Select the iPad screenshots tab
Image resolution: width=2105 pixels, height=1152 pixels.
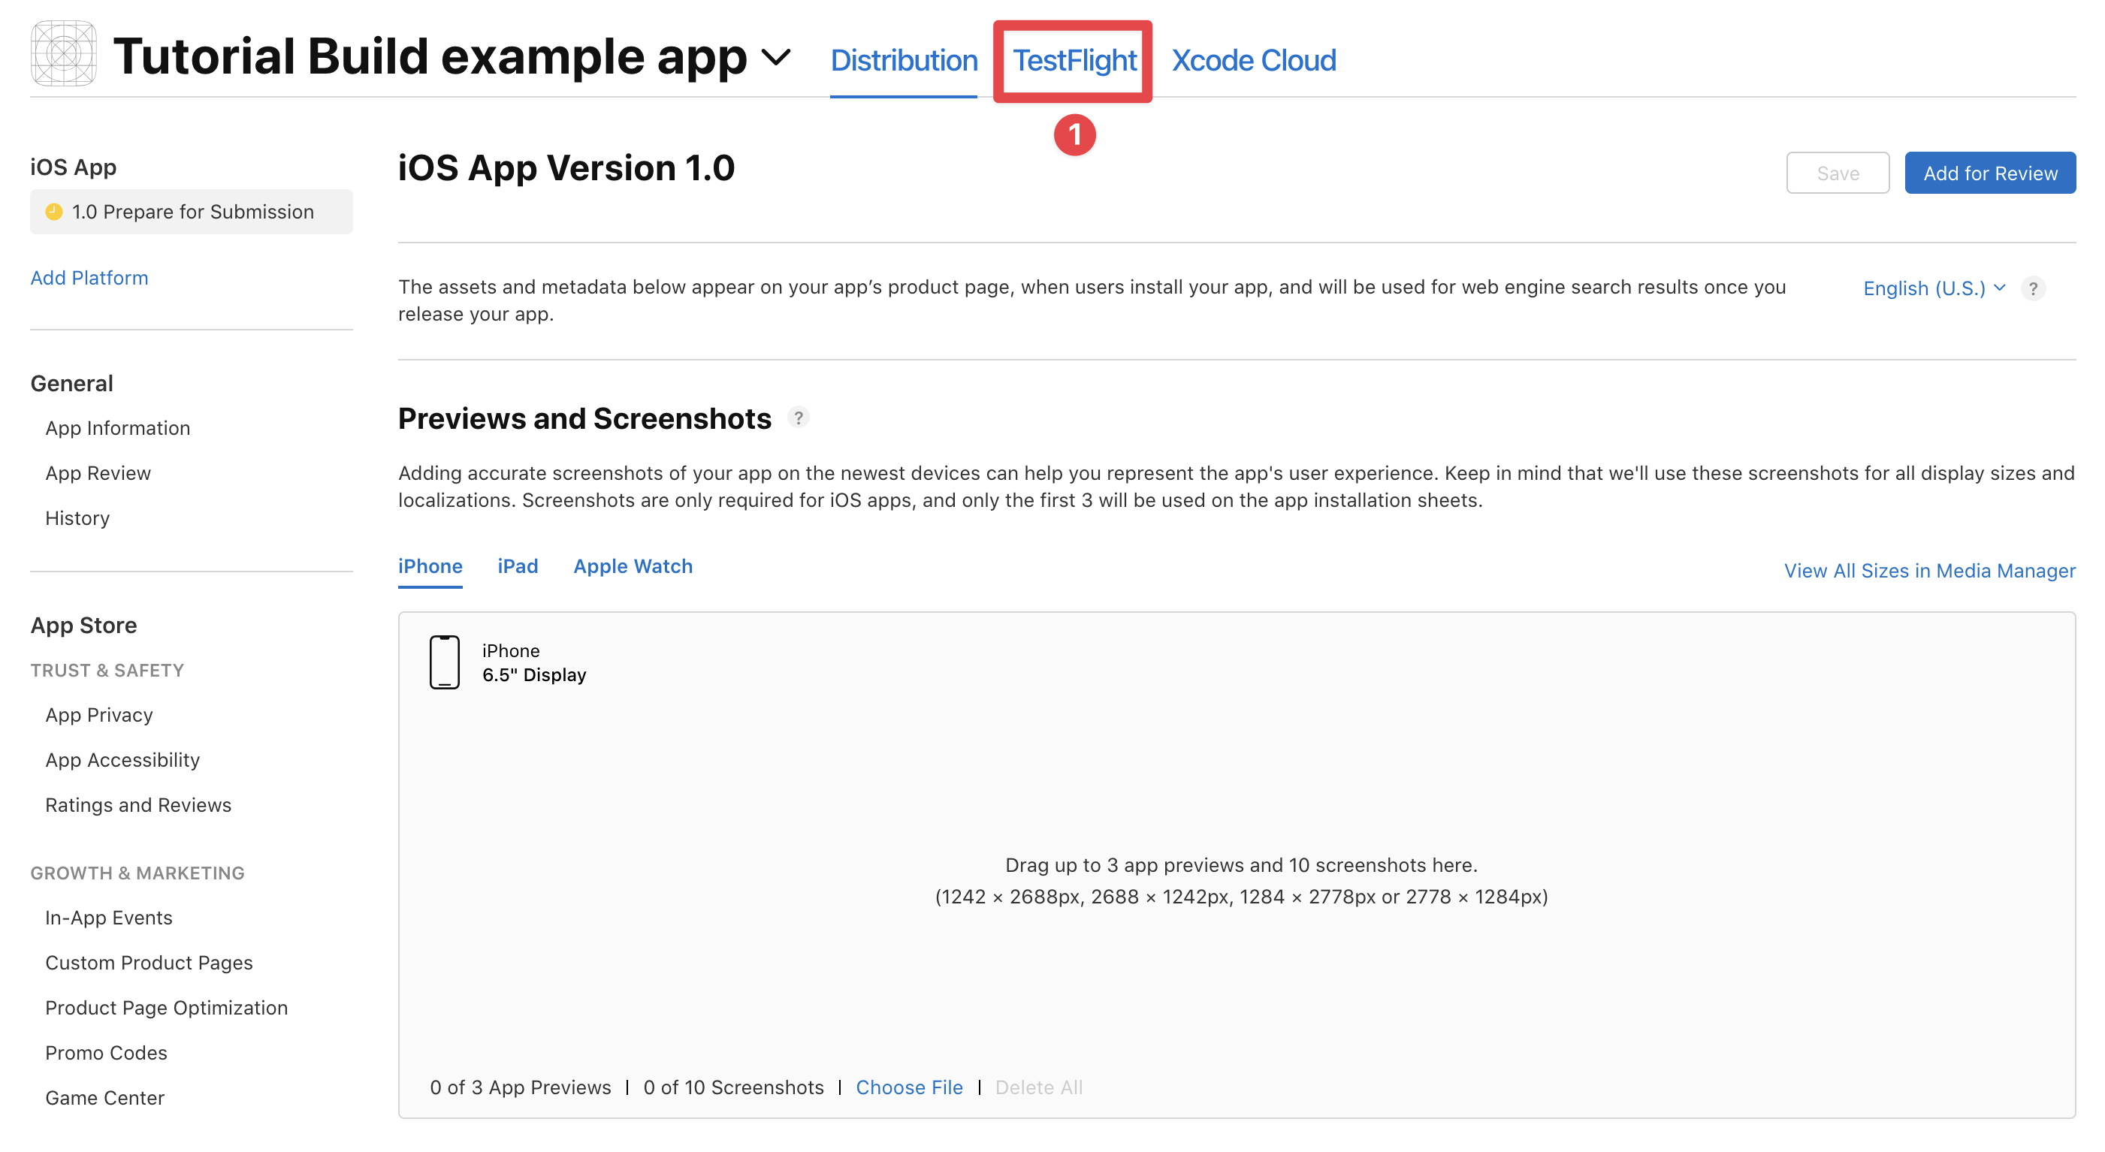[518, 565]
